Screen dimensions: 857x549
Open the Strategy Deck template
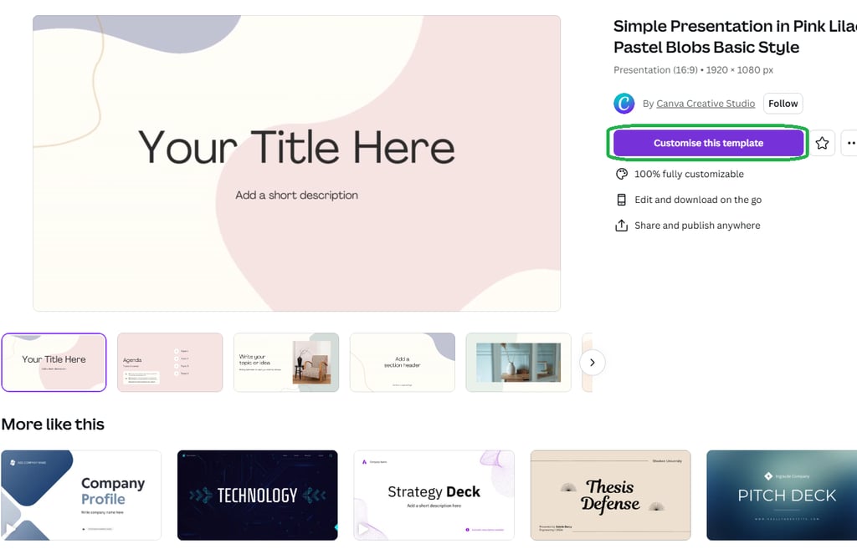pos(434,495)
